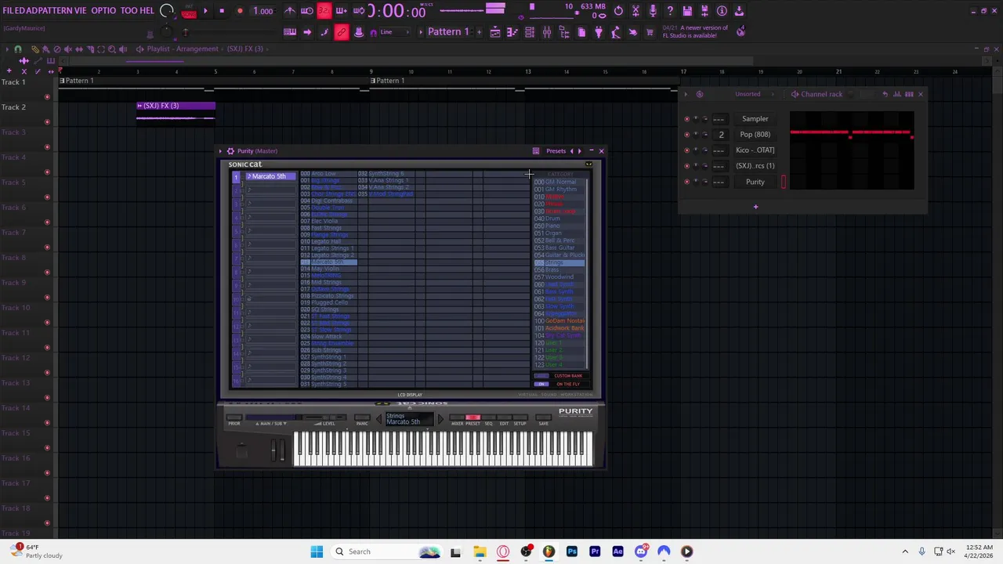Mute the Purity channel LED in Channel rack
Image resolution: width=1003 pixels, height=564 pixels.
pyautogui.click(x=687, y=182)
